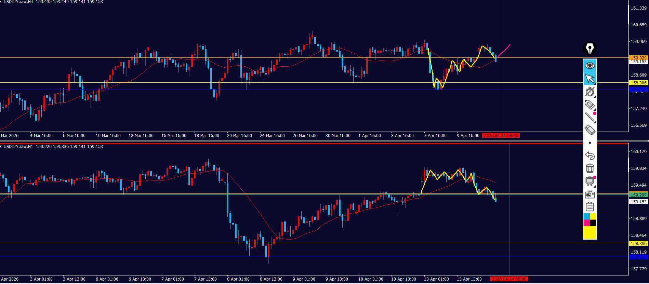Click the small dot pen size indicator
The image size is (649, 284).
coord(590,143)
